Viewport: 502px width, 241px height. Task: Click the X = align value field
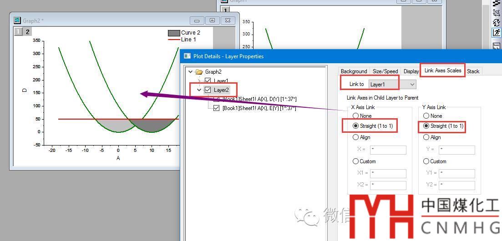(388, 150)
